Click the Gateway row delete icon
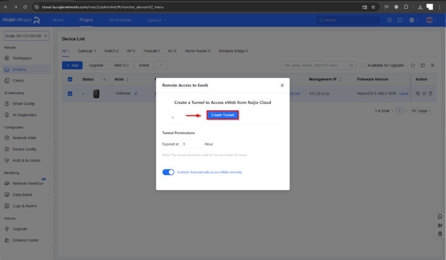The width and height of the screenshot is (446, 260). [x=430, y=93]
